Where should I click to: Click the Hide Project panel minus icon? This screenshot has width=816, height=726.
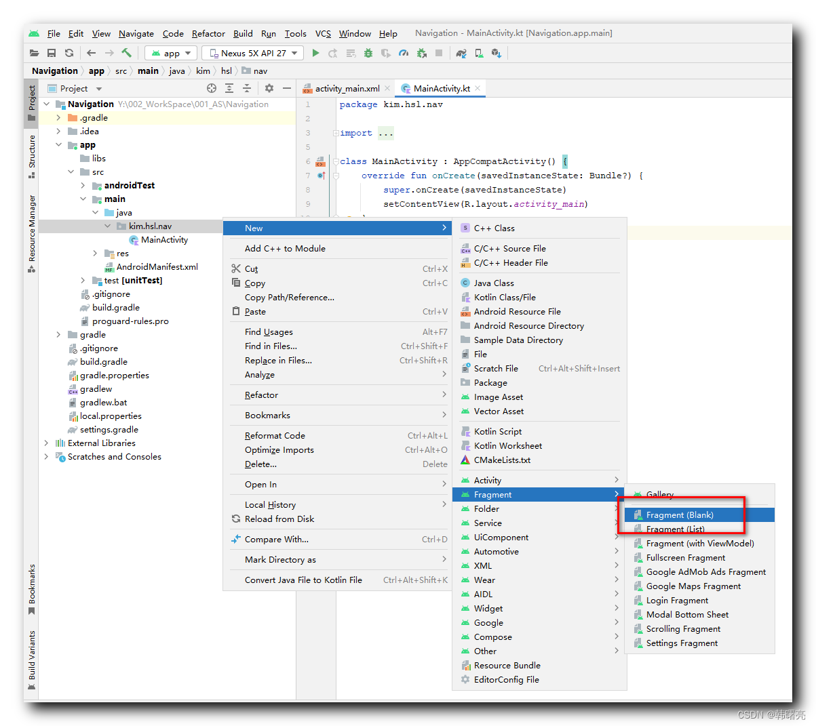287,88
